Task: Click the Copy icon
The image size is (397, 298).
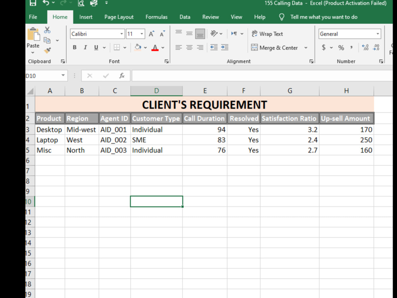Action: pos(47,40)
